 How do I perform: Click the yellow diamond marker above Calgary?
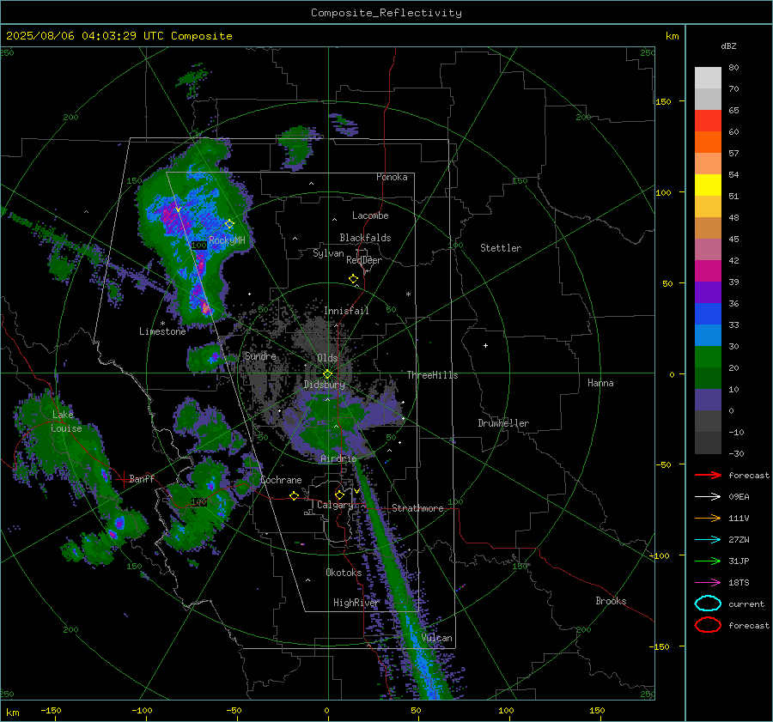click(339, 494)
